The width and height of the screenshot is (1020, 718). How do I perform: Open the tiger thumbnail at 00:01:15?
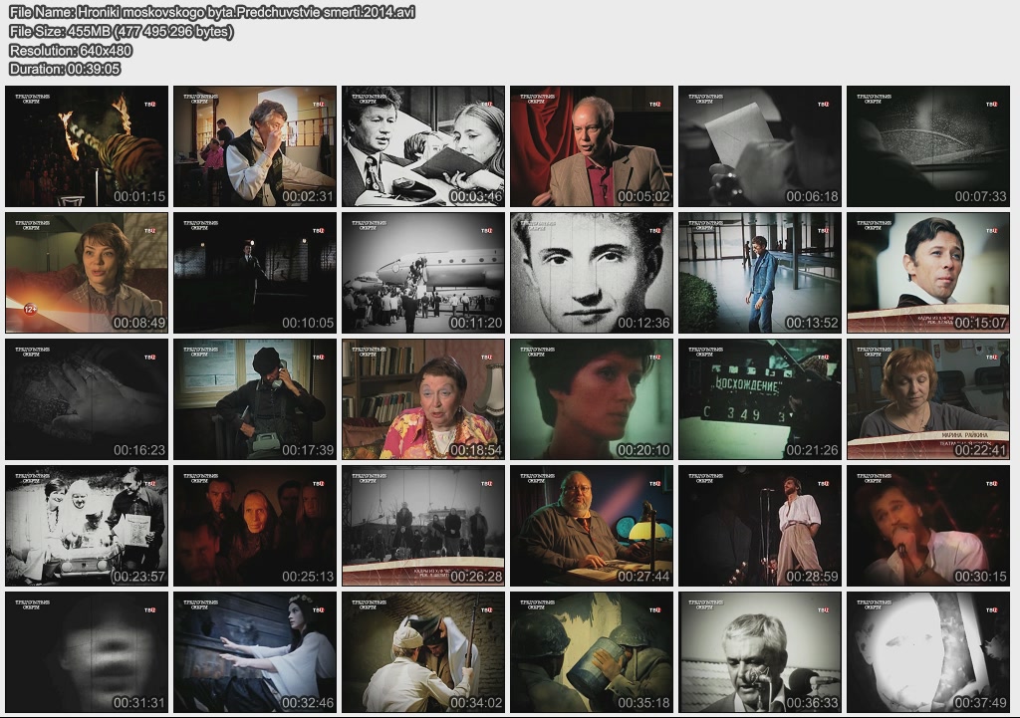86,145
